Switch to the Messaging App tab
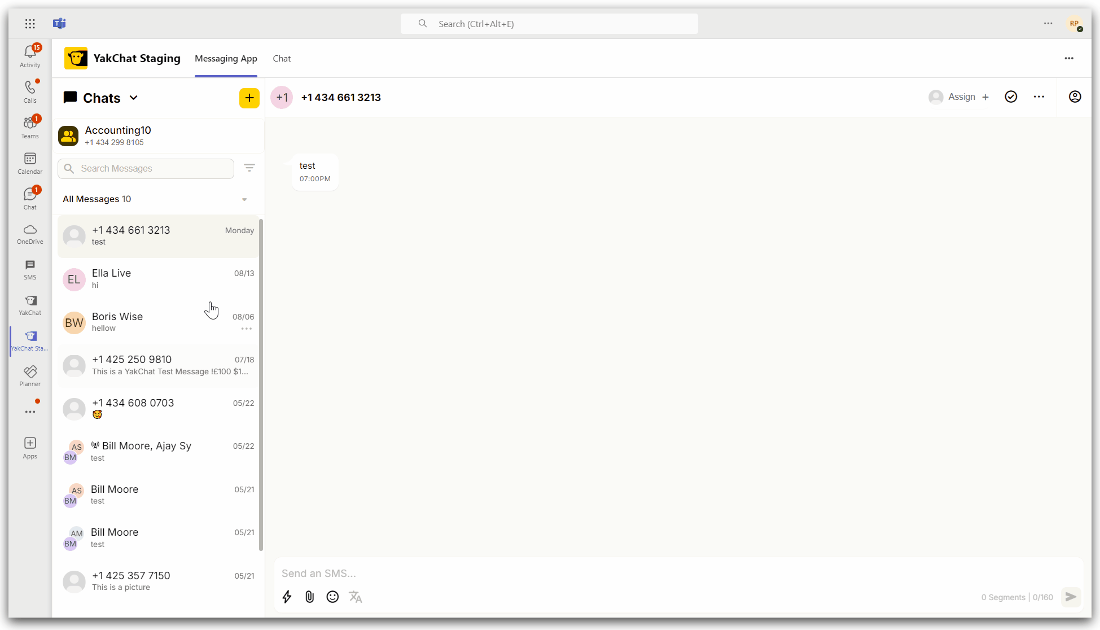This screenshot has height=630, width=1100. click(x=226, y=59)
